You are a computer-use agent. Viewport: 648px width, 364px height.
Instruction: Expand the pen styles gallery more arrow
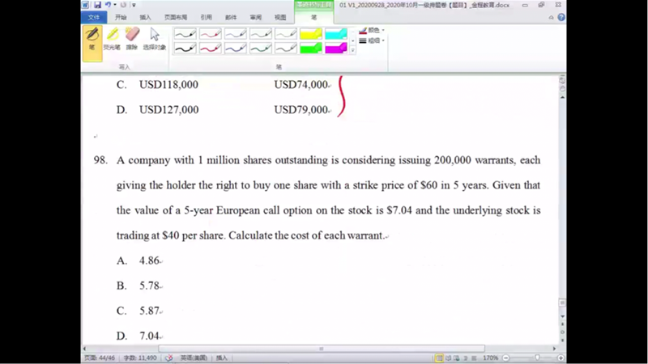coord(352,51)
